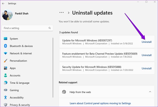
Task: Close the Settings window
Action: [x=155, y=2]
